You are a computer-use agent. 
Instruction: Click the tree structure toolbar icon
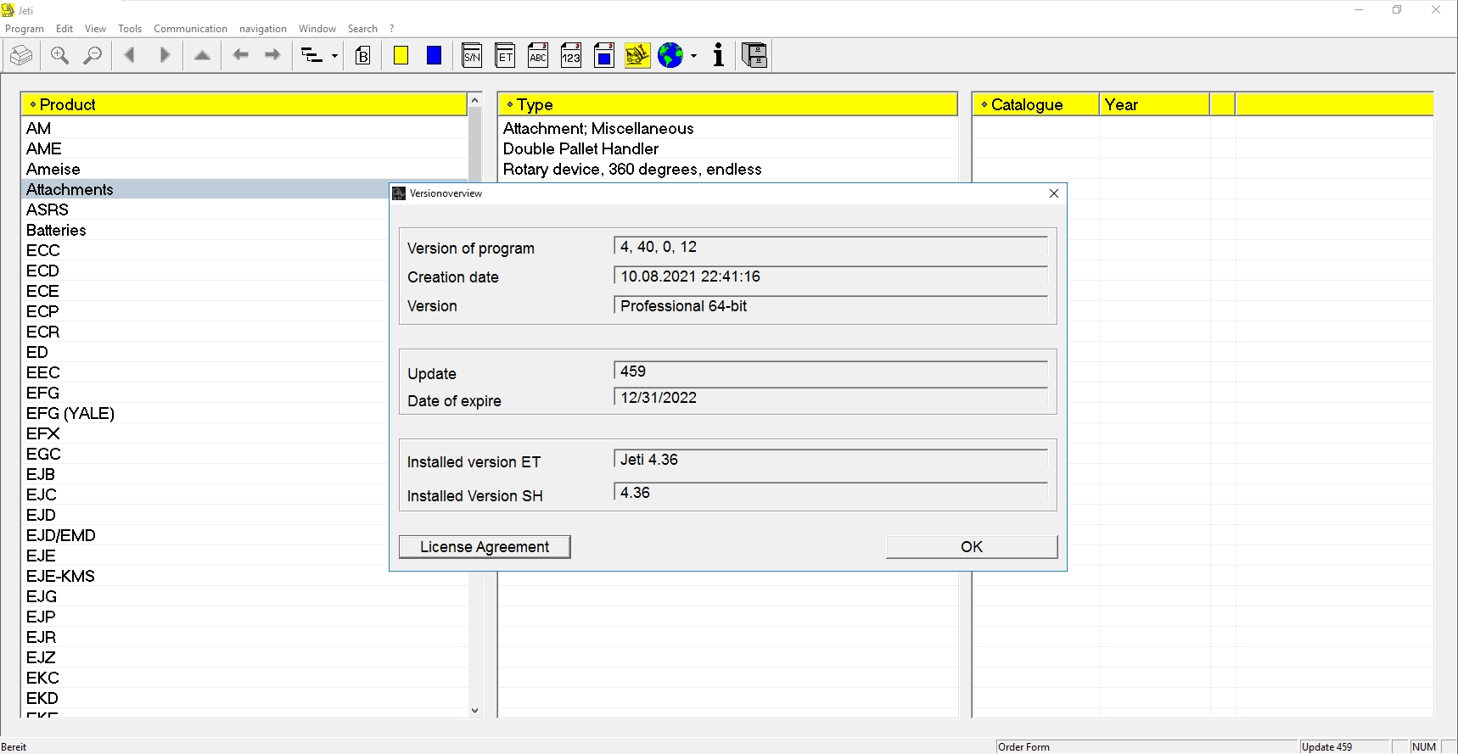click(312, 56)
